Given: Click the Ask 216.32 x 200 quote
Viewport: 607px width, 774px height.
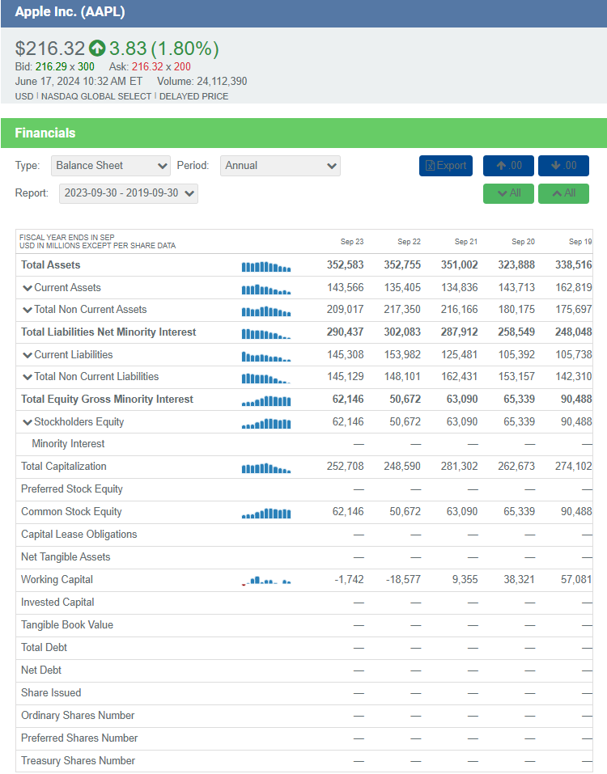Looking at the screenshot, I should [150, 66].
